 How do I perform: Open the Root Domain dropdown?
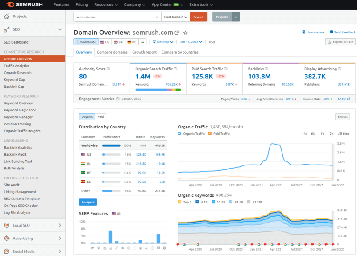click(x=175, y=17)
